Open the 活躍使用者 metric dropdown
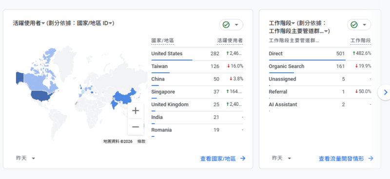Screen dimensions: 390x179 pyautogui.click(x=29, y=23)
